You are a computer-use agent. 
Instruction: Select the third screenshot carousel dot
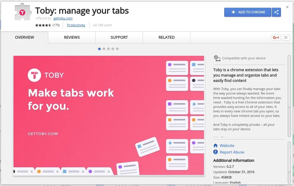(x=108, y=49)
